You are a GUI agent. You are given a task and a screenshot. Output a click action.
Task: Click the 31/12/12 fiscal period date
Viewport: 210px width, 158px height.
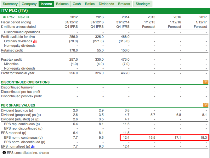[x=71, y=22]
